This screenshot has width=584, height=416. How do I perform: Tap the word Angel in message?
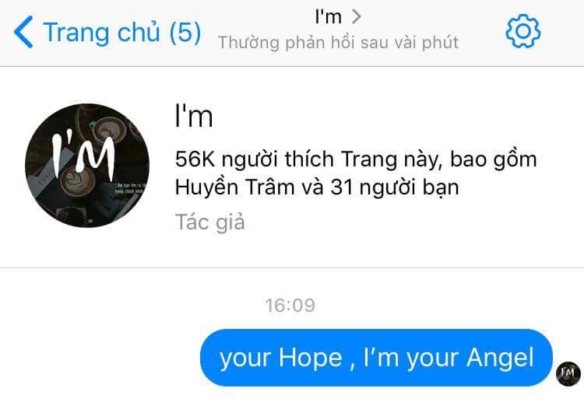[x=500, y=358]
